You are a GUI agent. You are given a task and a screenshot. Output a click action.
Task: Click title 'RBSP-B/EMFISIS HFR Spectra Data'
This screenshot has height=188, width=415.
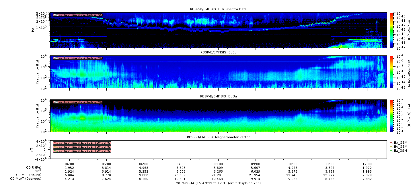click(x=218, y=9)
